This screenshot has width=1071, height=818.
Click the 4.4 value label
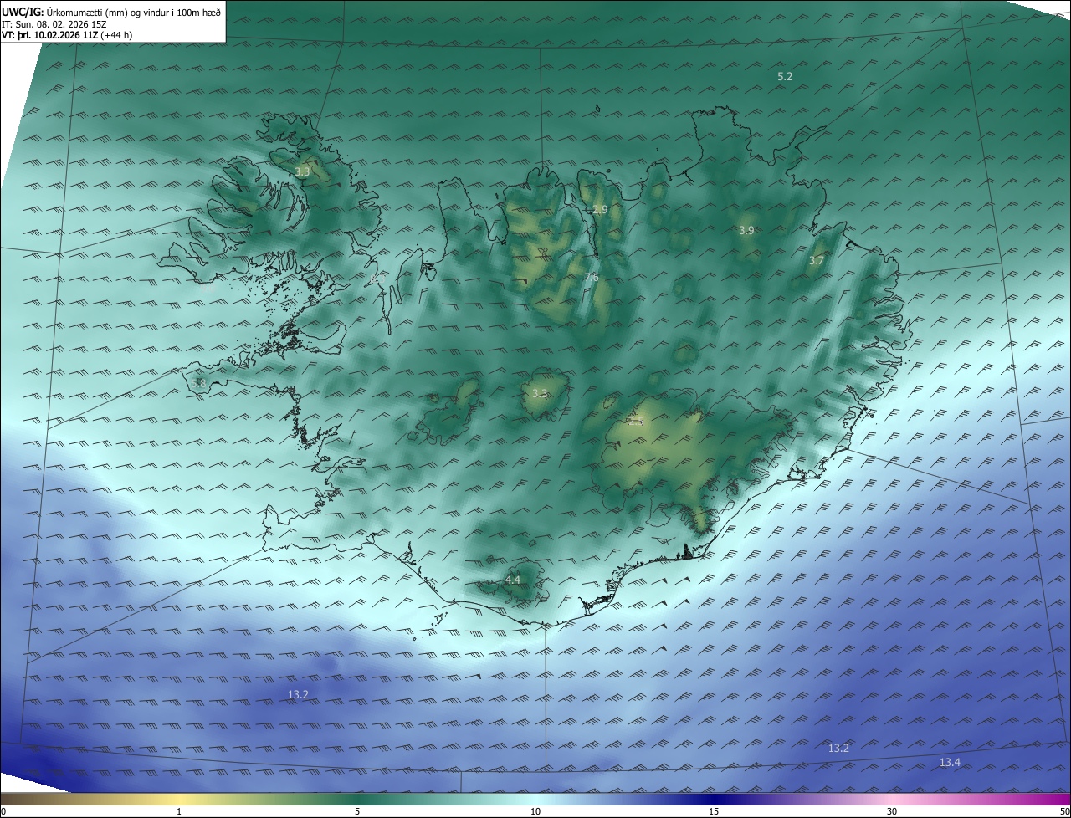pos(513,580)
